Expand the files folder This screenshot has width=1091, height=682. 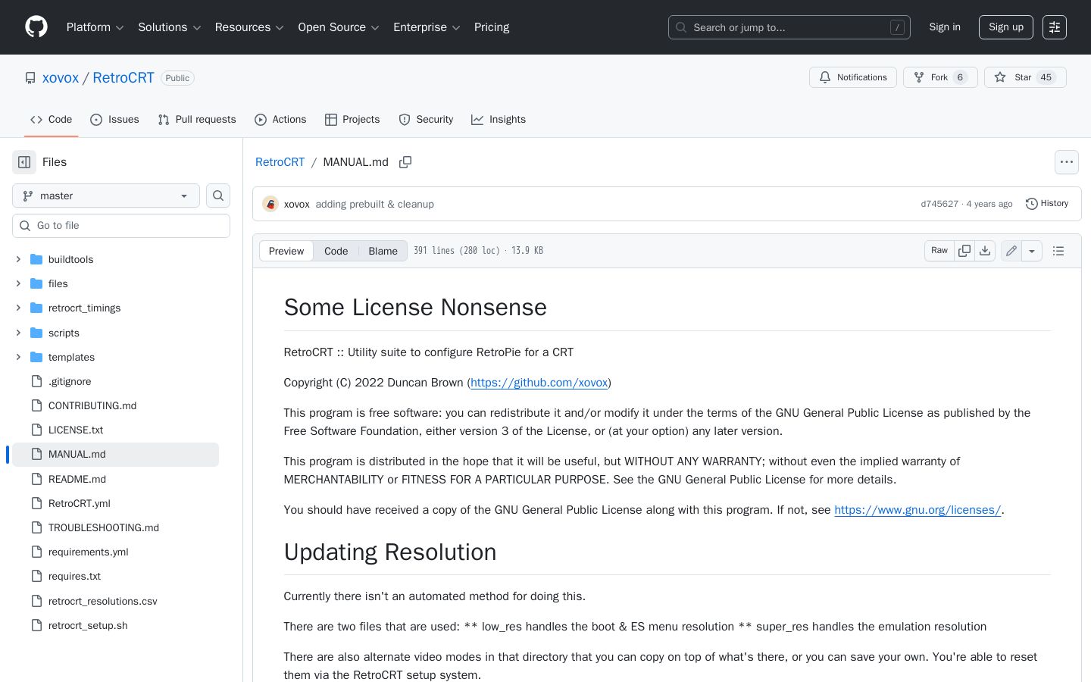point(18,283)
